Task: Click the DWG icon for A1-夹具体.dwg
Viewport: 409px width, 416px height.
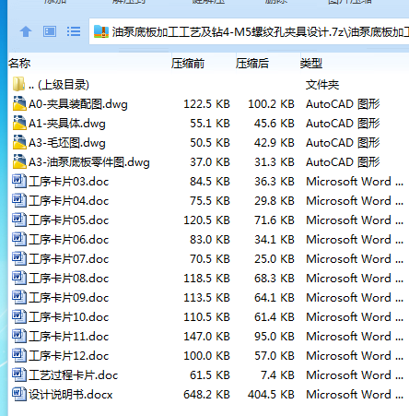Action: (x=19, y=123)
